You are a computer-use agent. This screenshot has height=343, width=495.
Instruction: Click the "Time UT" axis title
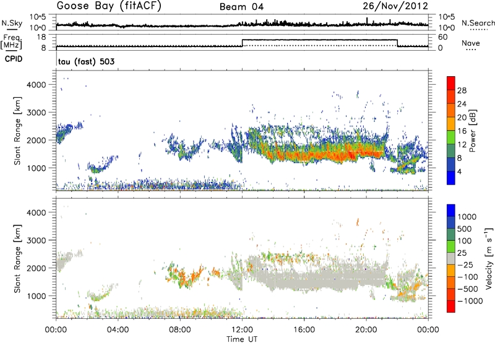(x=242, y=339)
